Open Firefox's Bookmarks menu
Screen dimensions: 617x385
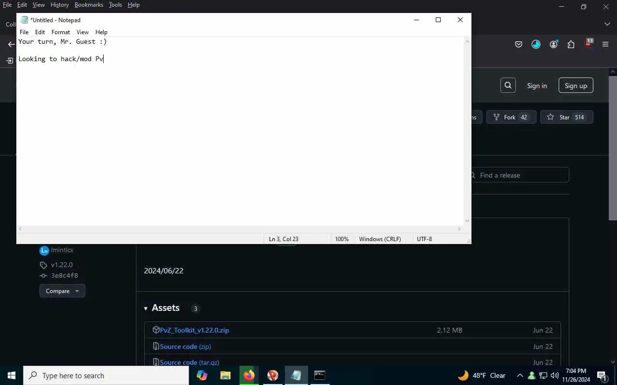(x=89, y=5)
